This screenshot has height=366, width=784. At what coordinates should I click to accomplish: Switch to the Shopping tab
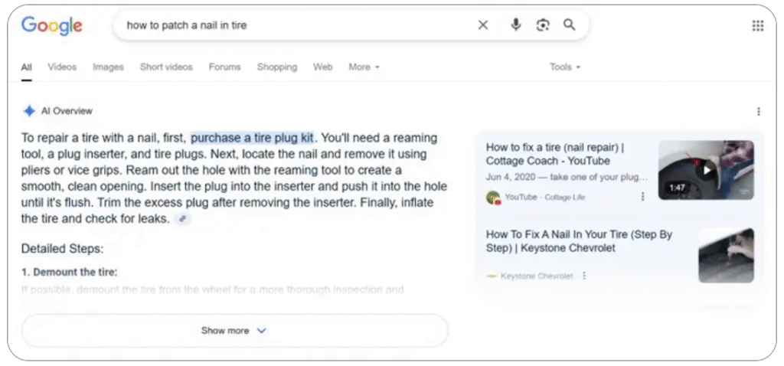(x=277, y=67)
